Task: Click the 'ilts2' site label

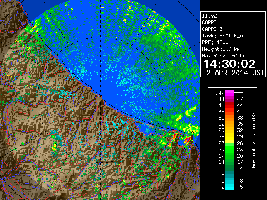Action: point(209,16)
